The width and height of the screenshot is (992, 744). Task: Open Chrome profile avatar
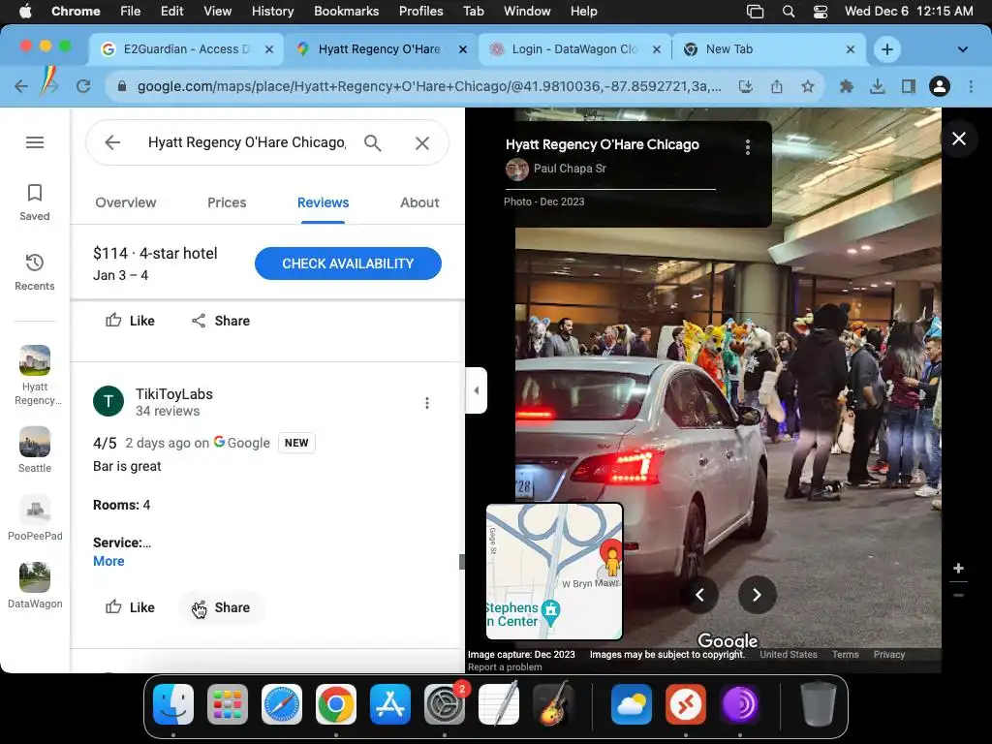[x=940, y=86]
